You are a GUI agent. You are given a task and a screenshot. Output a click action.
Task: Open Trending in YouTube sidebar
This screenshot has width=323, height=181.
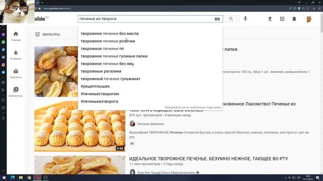pos(16,55)
